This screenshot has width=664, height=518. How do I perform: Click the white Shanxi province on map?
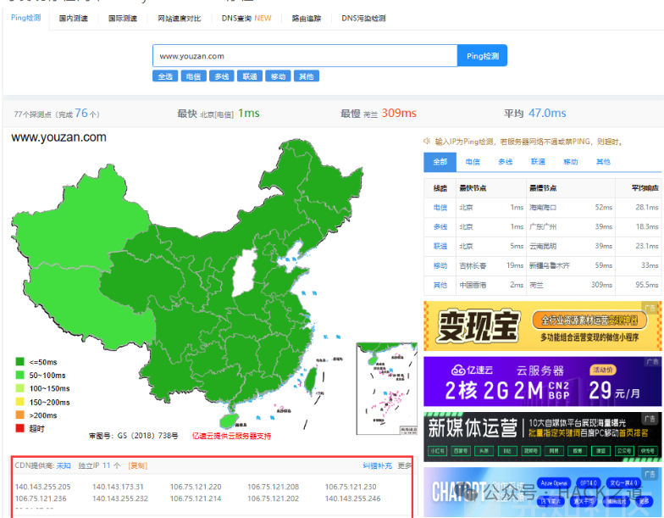point(244,273)
